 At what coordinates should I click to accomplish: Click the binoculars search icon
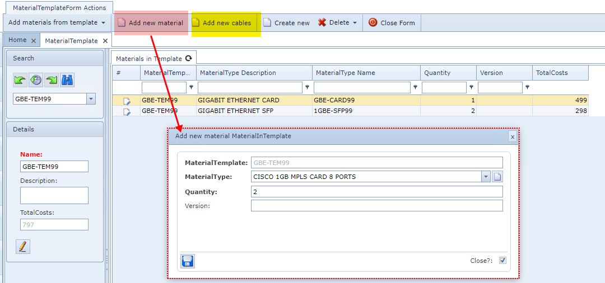pyautogui.click(x=67, y=80)
